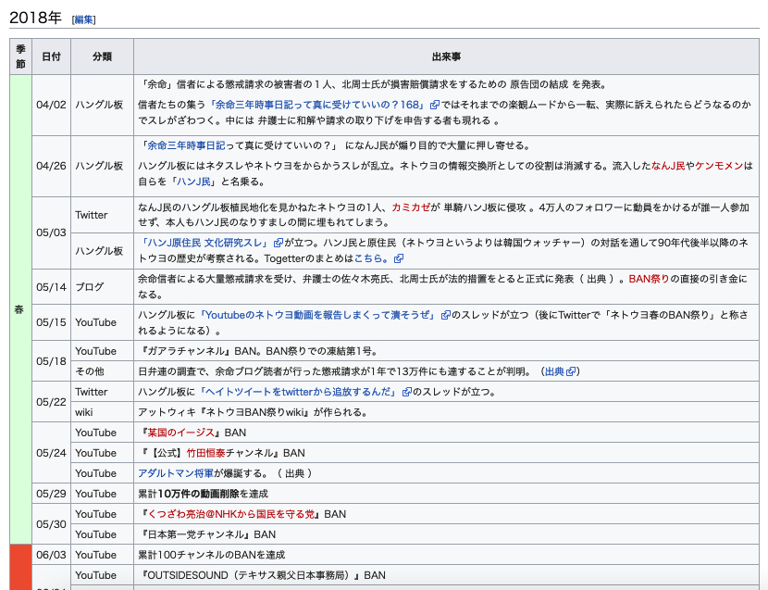Click the 出来事 column header
This screenshot has width=768, height=590.
click(446, 56)
